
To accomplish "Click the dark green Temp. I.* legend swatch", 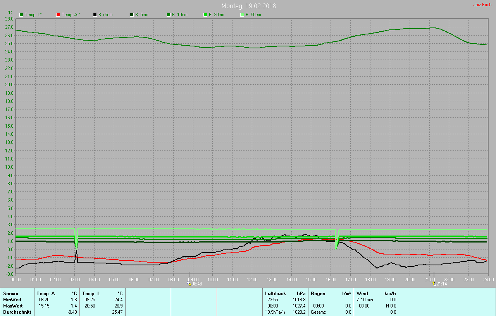I will (21, 15).
